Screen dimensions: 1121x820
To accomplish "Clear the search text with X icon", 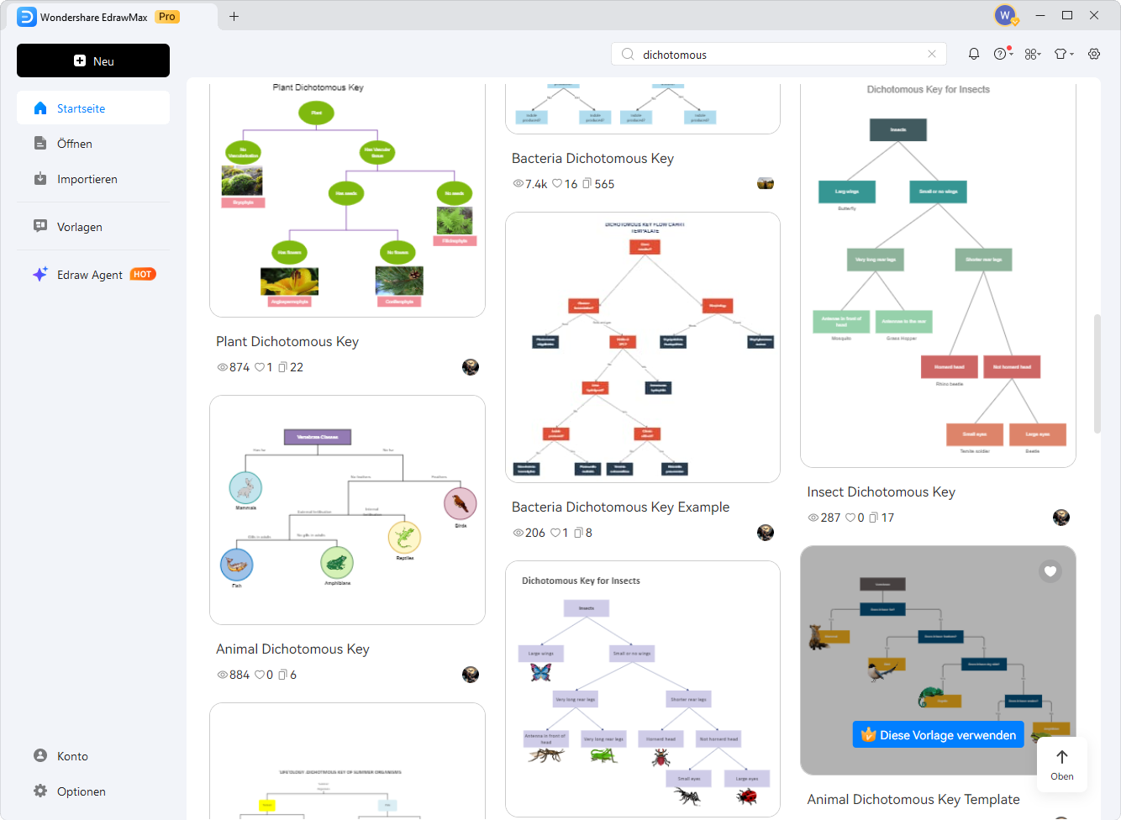I will 932,54.
